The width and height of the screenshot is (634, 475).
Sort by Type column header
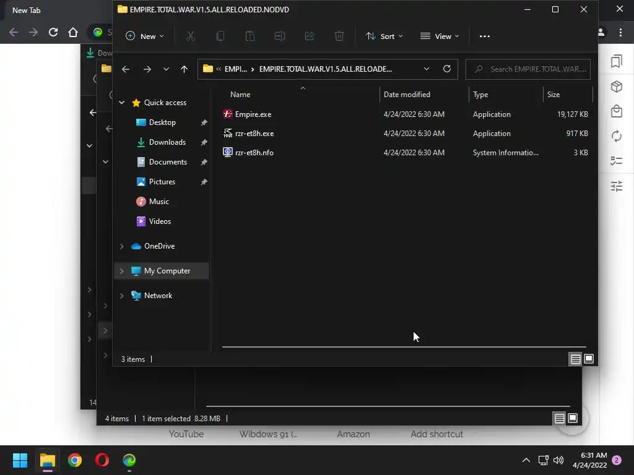click(x=480, y=95)
